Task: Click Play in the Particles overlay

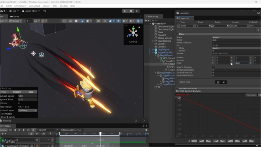Action: pyautogui.click(x=4, y=92)
